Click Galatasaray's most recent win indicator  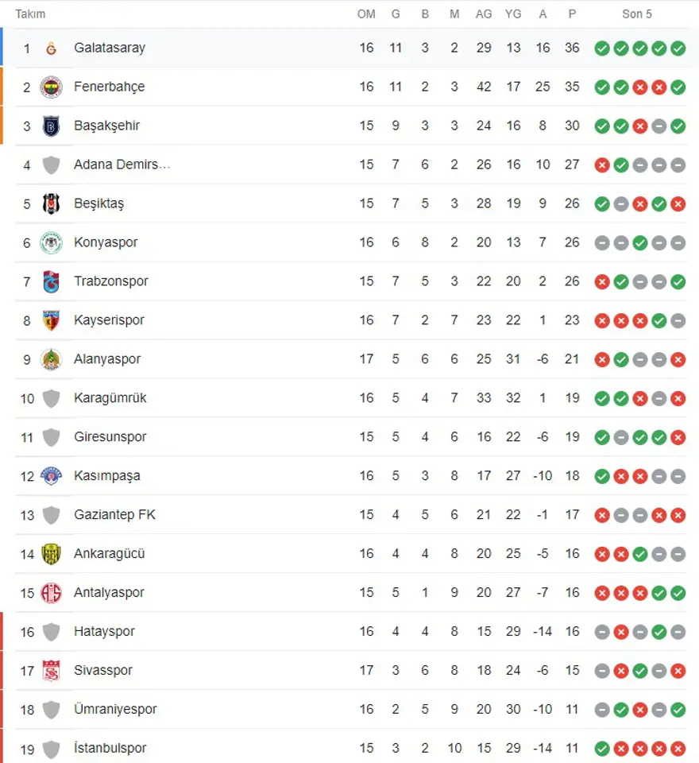678,48
